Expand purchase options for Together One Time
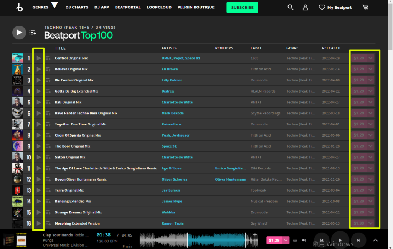The height and width of the screenshot is (249, 393). pos(370,124)
